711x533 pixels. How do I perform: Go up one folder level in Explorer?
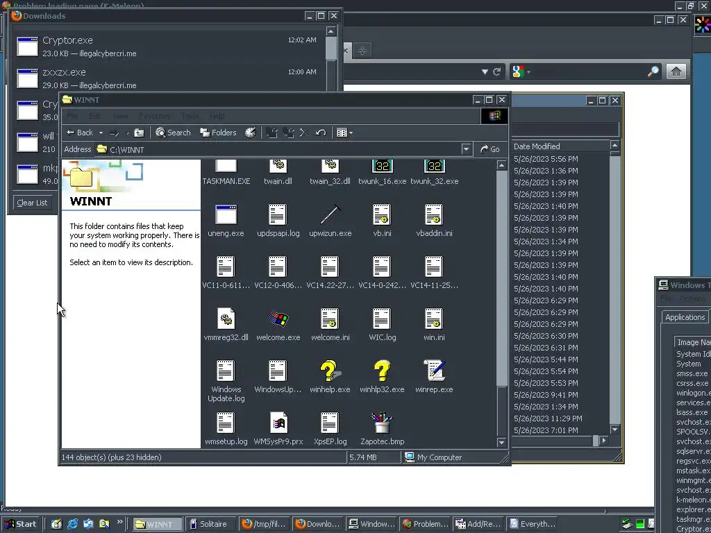(x=139, y=133)
